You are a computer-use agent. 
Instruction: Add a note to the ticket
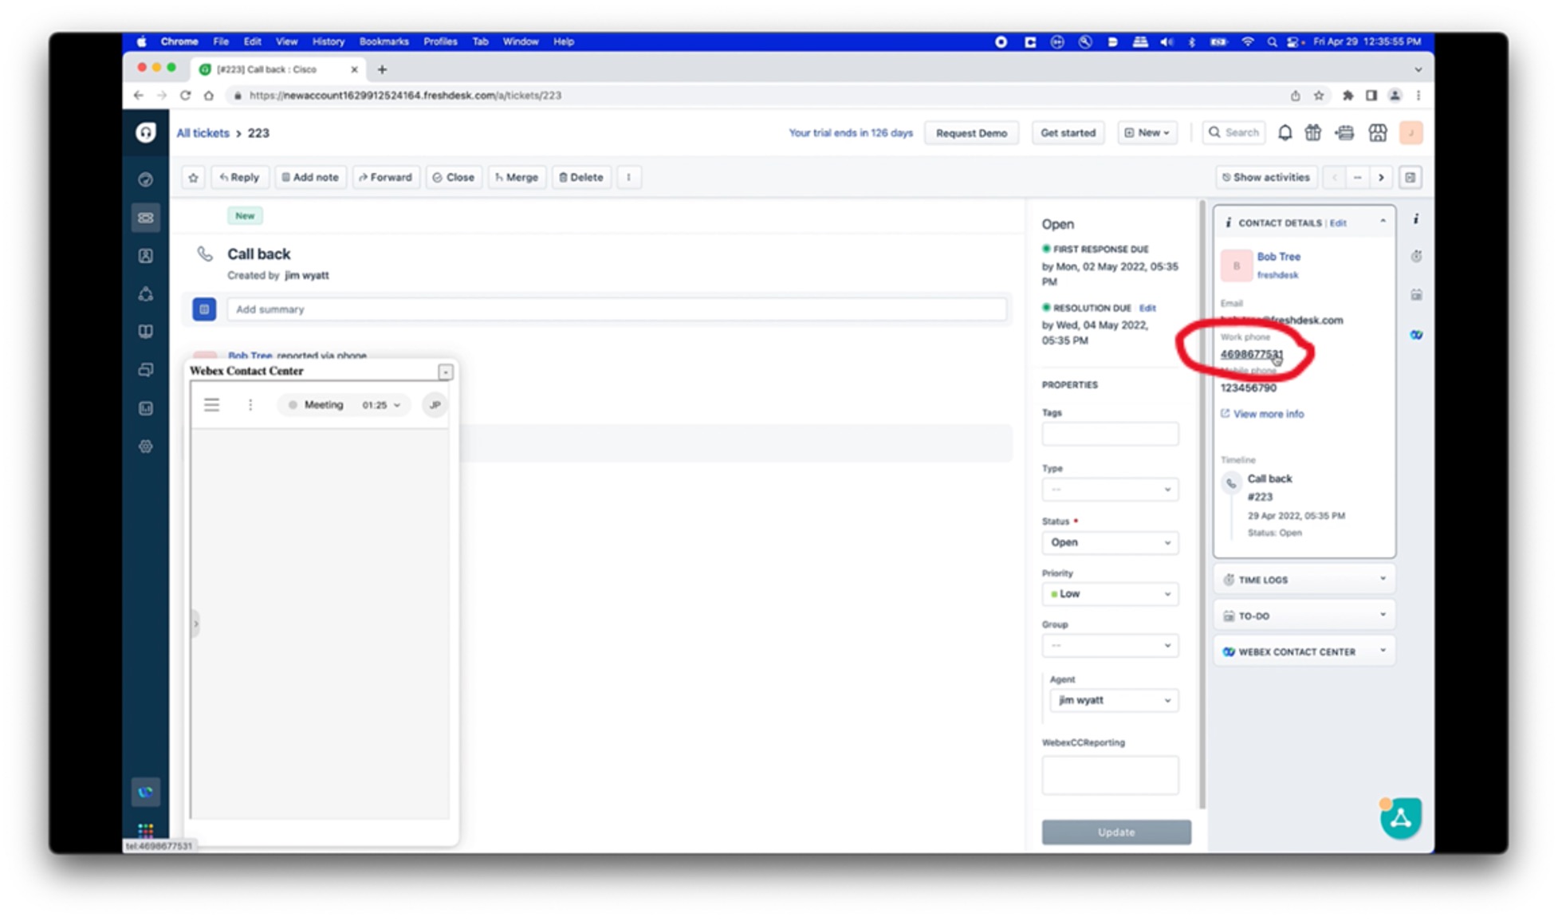tap(310, 177)
